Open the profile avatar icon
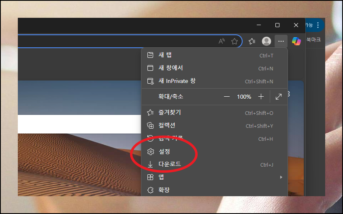Viewport: 343px width, 214px height. pyautogui.click(x=266, y=41)
